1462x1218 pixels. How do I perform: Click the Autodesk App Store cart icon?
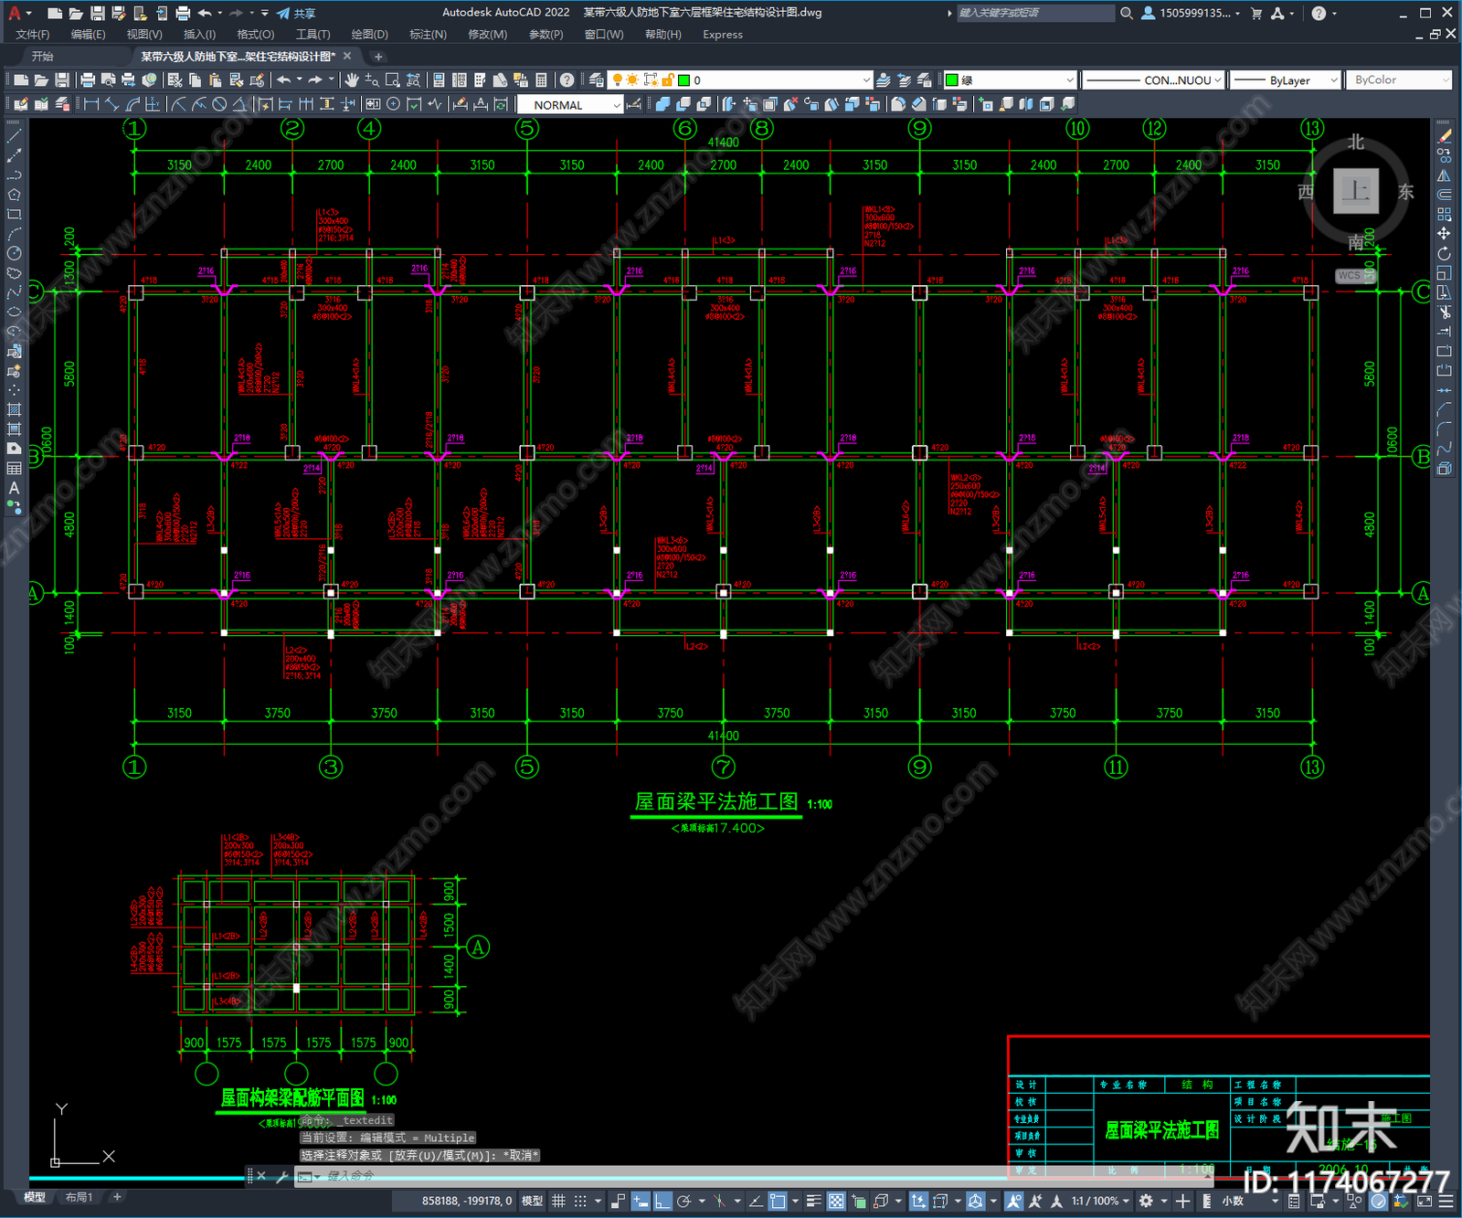tap(1256, 13)
